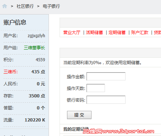Open user group 三维董事长 link

tap(34, 48)
